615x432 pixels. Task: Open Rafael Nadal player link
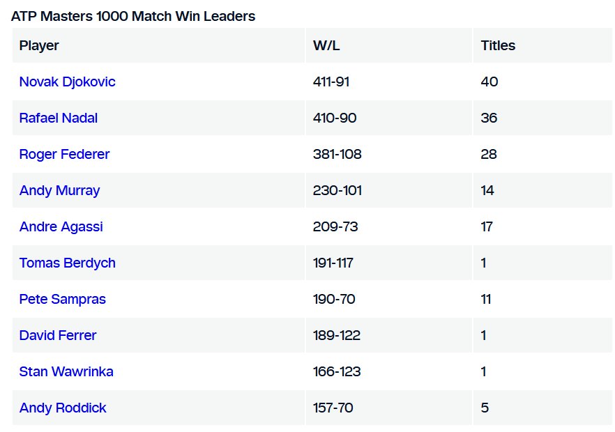59,118
